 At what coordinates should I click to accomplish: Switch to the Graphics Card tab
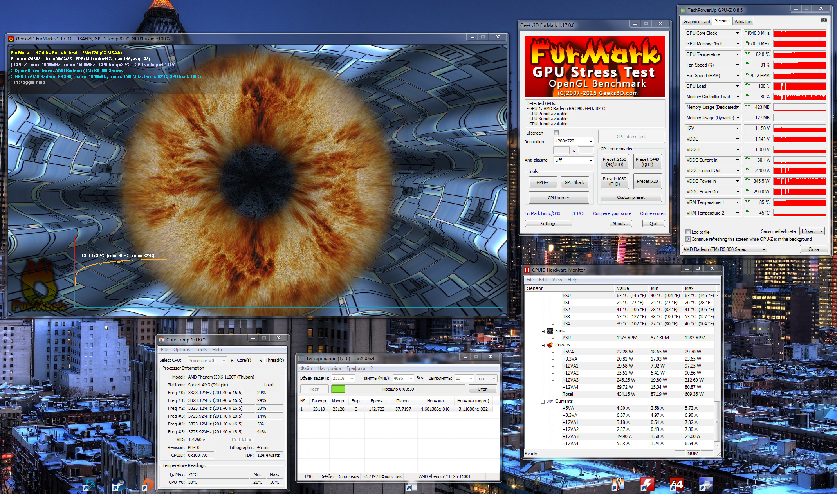(696, 22)
